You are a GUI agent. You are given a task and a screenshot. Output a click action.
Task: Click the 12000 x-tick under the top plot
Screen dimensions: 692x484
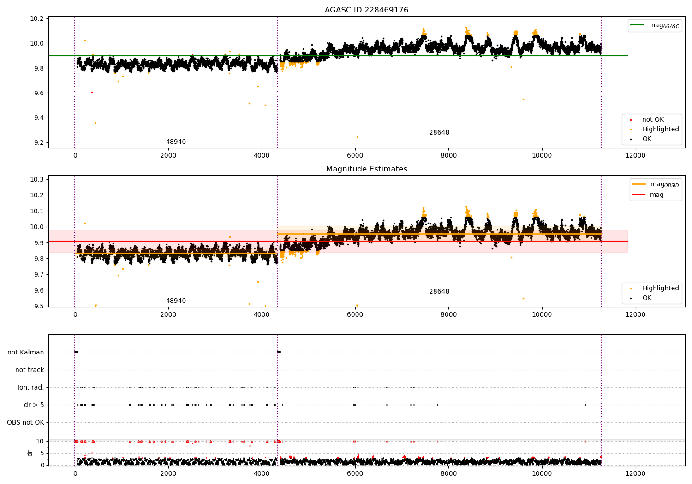pyautogui.click(x=635, y=156)
